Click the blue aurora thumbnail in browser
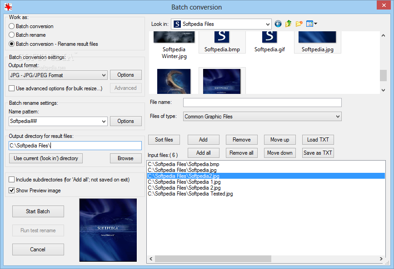The height and width of the screenshot is (269, 394). coord(222,81)
